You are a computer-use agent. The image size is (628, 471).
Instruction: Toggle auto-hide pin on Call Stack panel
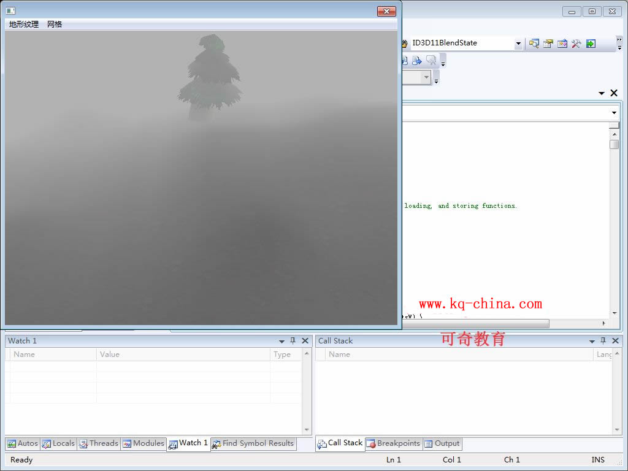point(603,341)
